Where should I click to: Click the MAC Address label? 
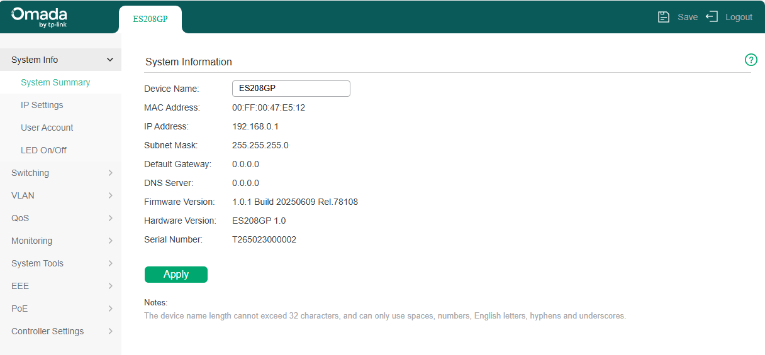click(x=172, y=107)
